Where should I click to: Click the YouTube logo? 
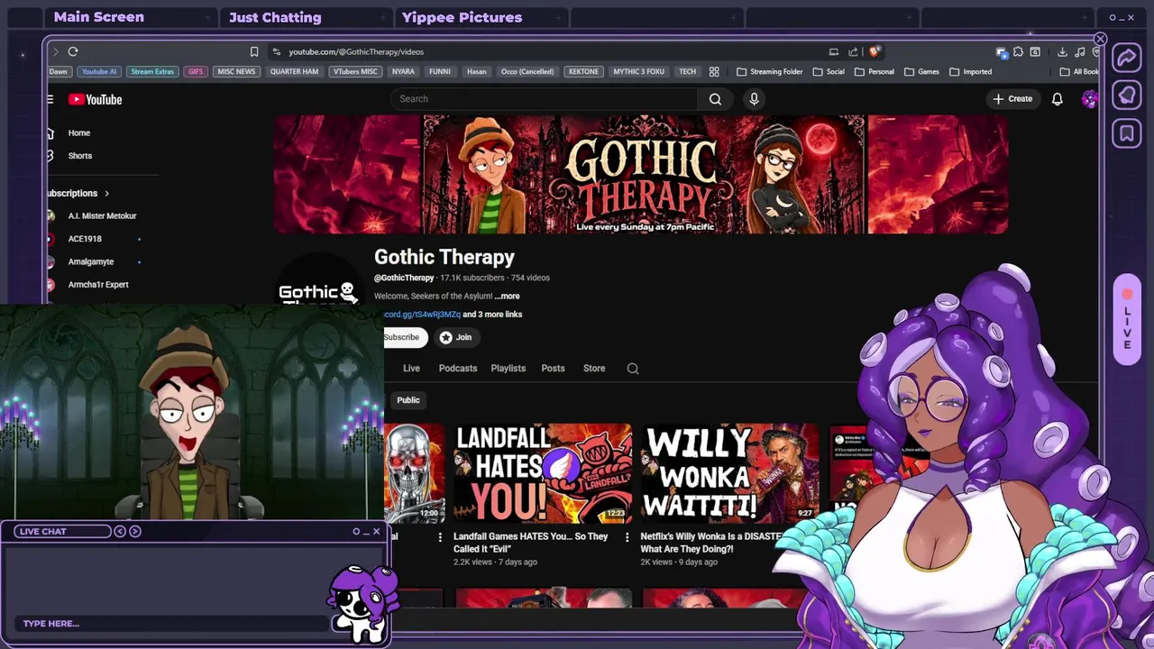(x=95, y=99)
